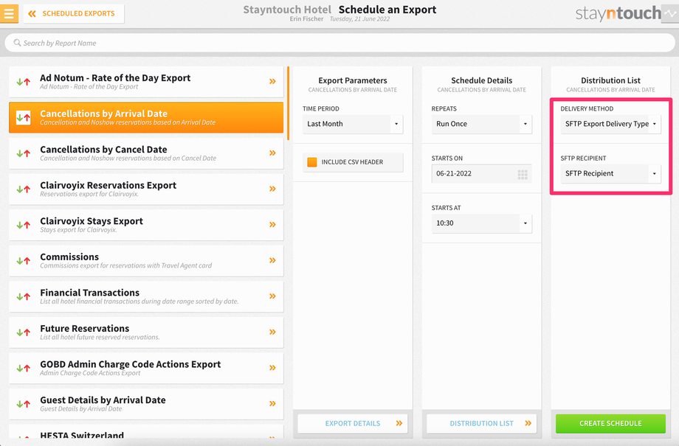Viewport: 679px width, 446px height.
Task: Go back to Scheduled Exports
Action: click(x=74, y=14)
